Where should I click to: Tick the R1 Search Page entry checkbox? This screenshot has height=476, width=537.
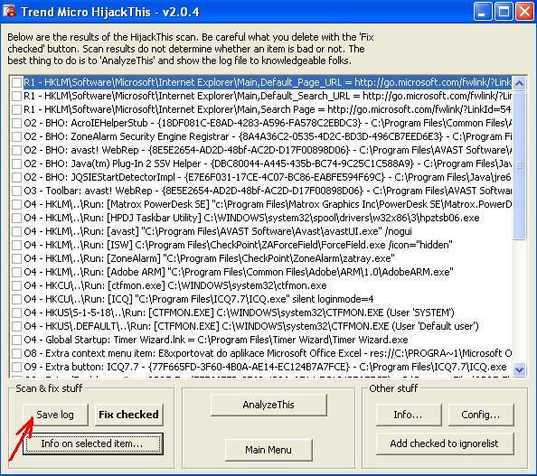coord(17,109)
